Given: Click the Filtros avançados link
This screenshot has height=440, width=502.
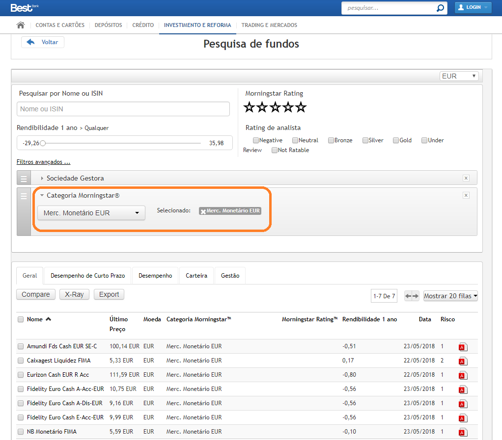Looking at the screenshot, I should (x=43, y=162).
